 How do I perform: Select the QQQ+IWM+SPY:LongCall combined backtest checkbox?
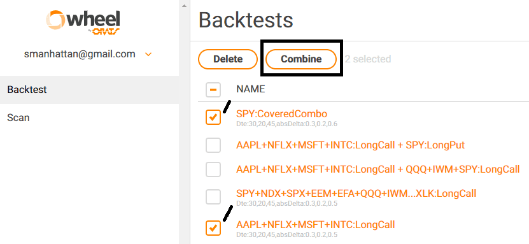[213, 169]
